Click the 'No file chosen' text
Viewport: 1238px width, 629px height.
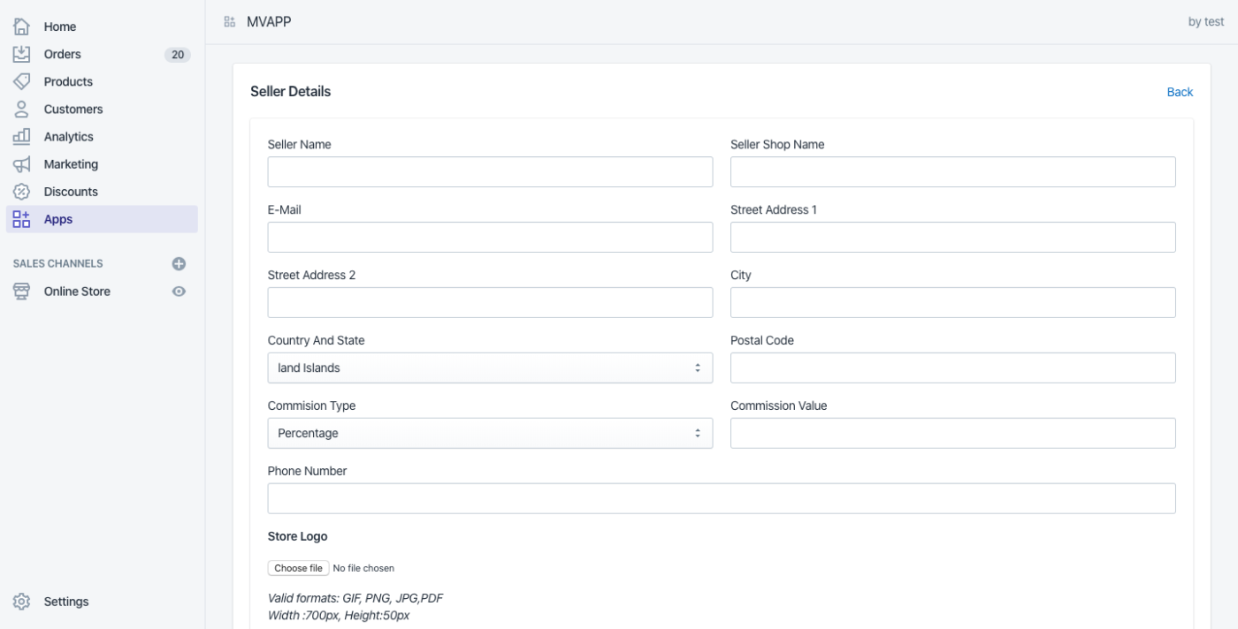[363, 568]
